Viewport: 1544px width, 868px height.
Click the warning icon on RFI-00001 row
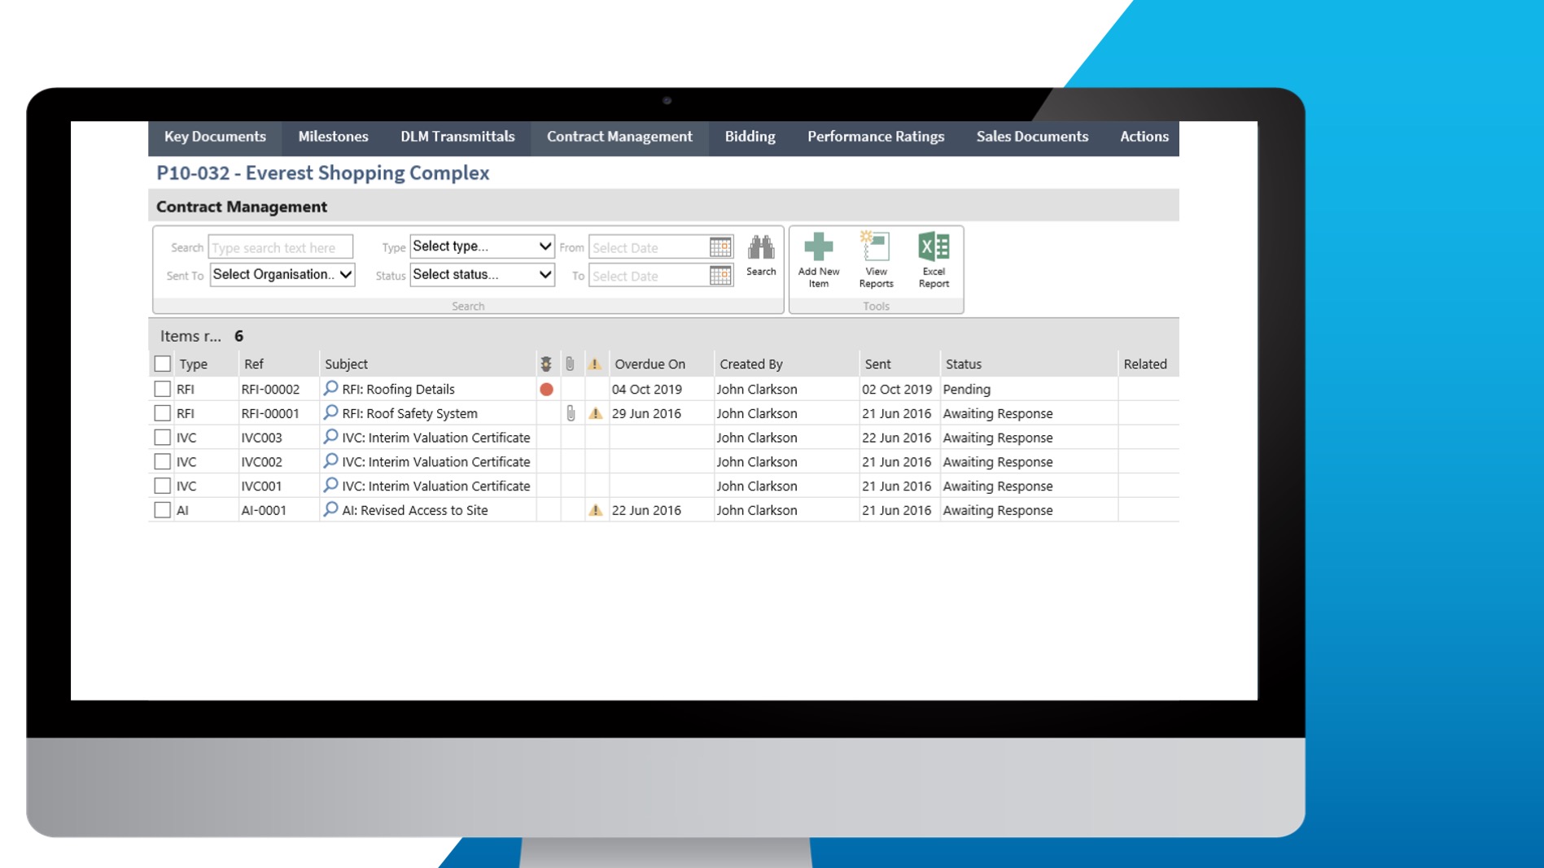(x=596, y=413)
